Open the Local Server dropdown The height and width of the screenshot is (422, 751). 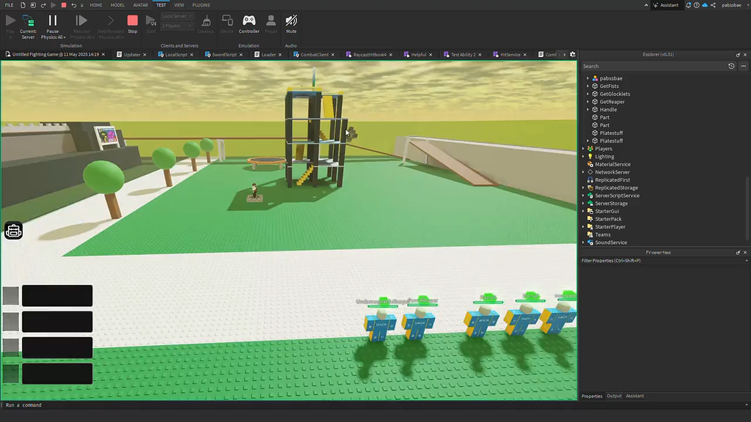coord(176,15)
